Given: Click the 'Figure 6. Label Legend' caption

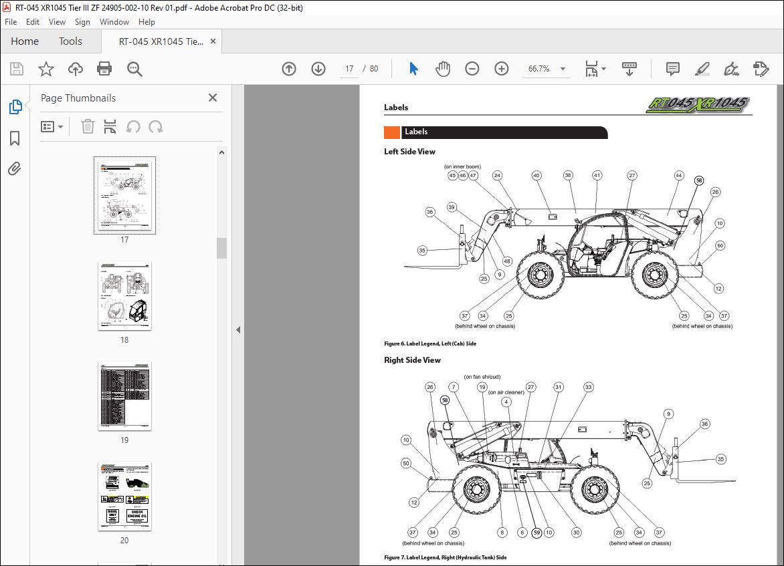Looking at the screenshot, I should pos(430,343).
